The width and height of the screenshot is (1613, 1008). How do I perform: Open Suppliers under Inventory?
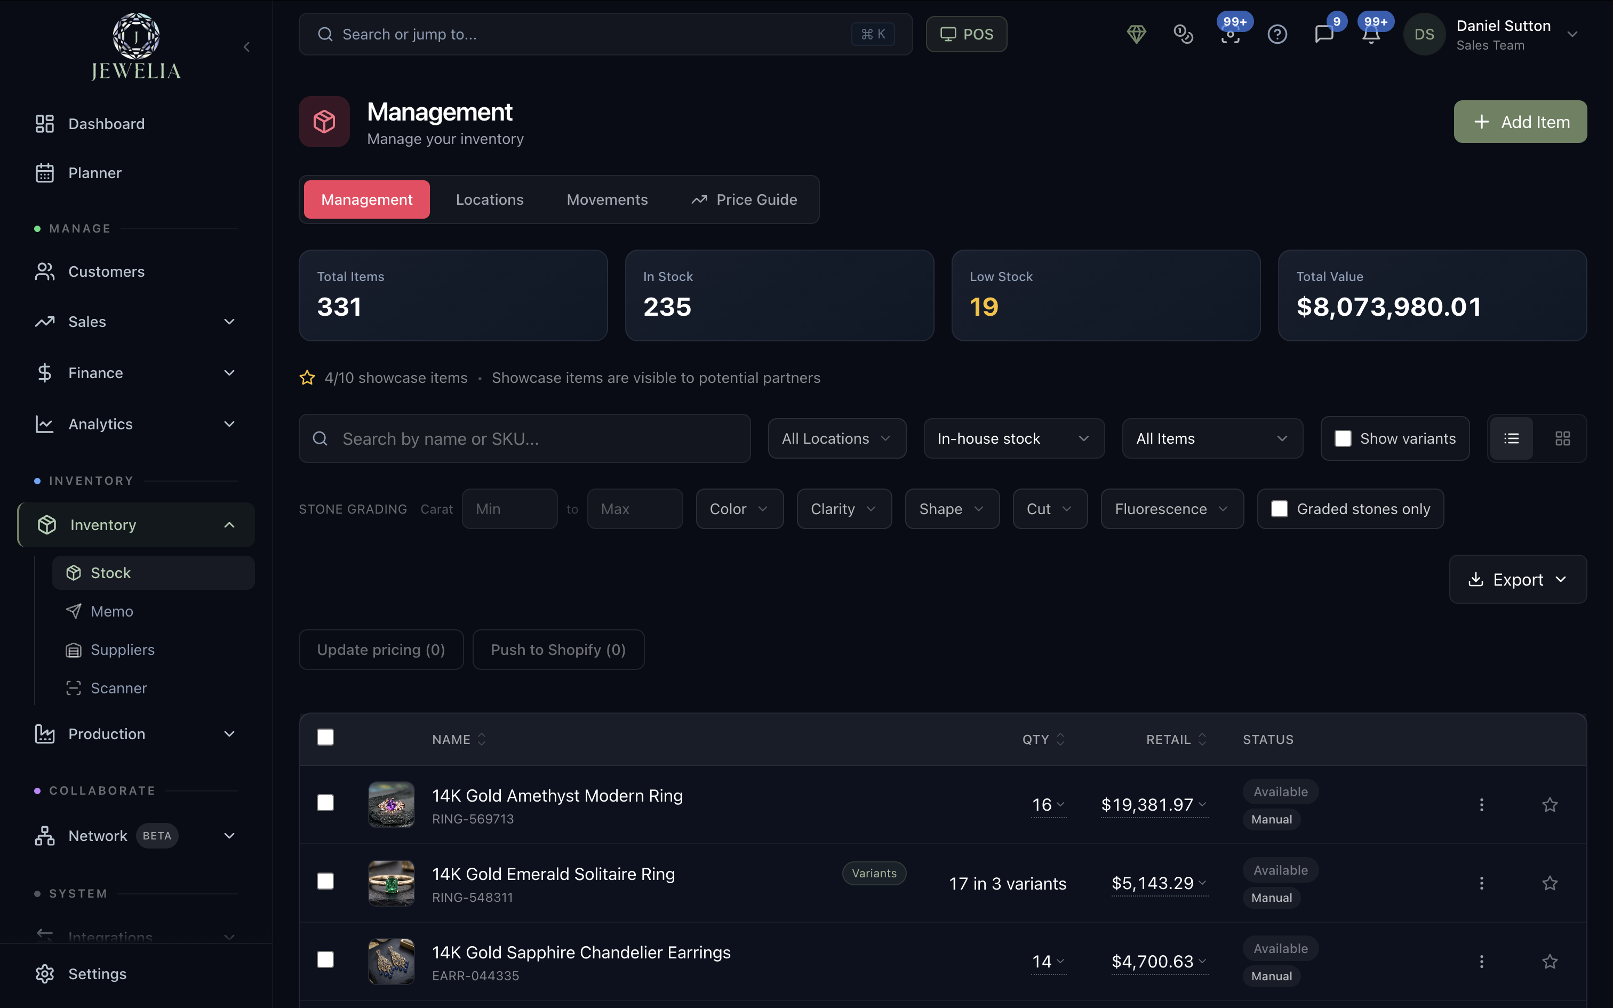pos(153,650)
